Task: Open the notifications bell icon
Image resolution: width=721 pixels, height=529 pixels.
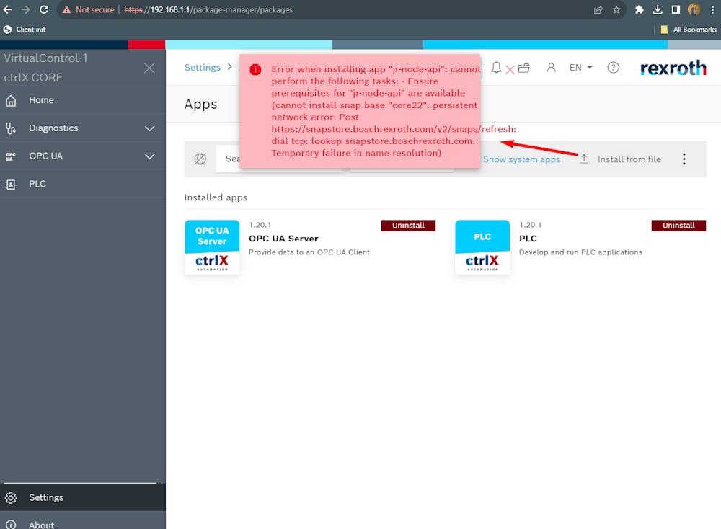Action: (x=496, y=67)
